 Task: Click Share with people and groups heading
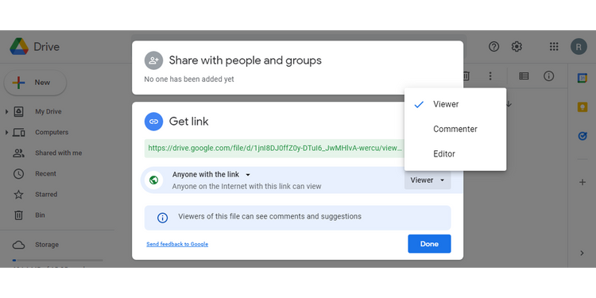click(246, 60)
